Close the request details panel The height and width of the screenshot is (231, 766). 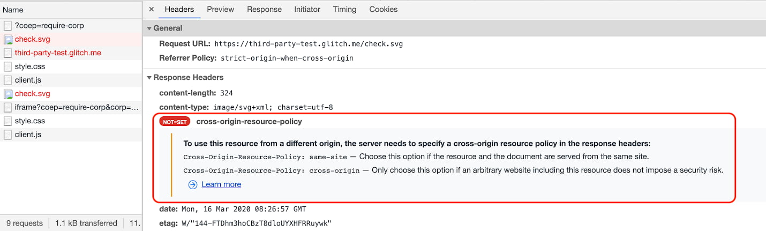pyautogui.click(x=152, y=9)
